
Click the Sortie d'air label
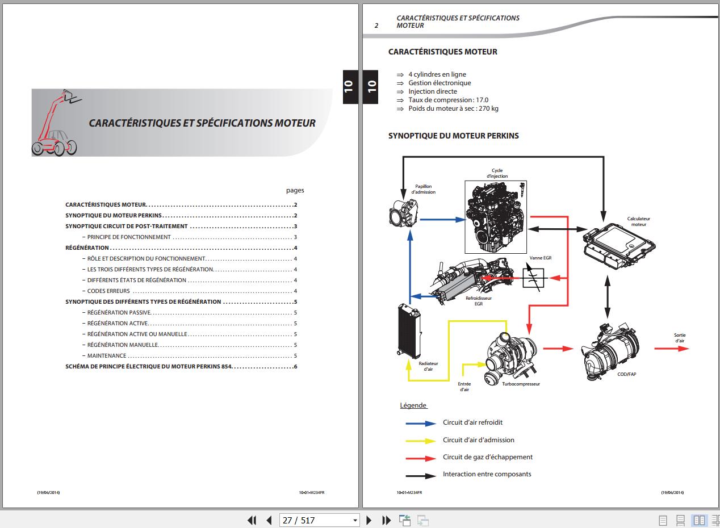(x=680, y=338)
